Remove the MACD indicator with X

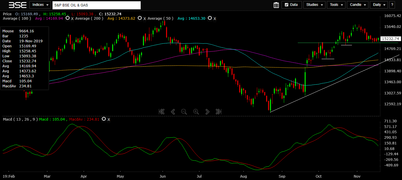click(109, 119)
